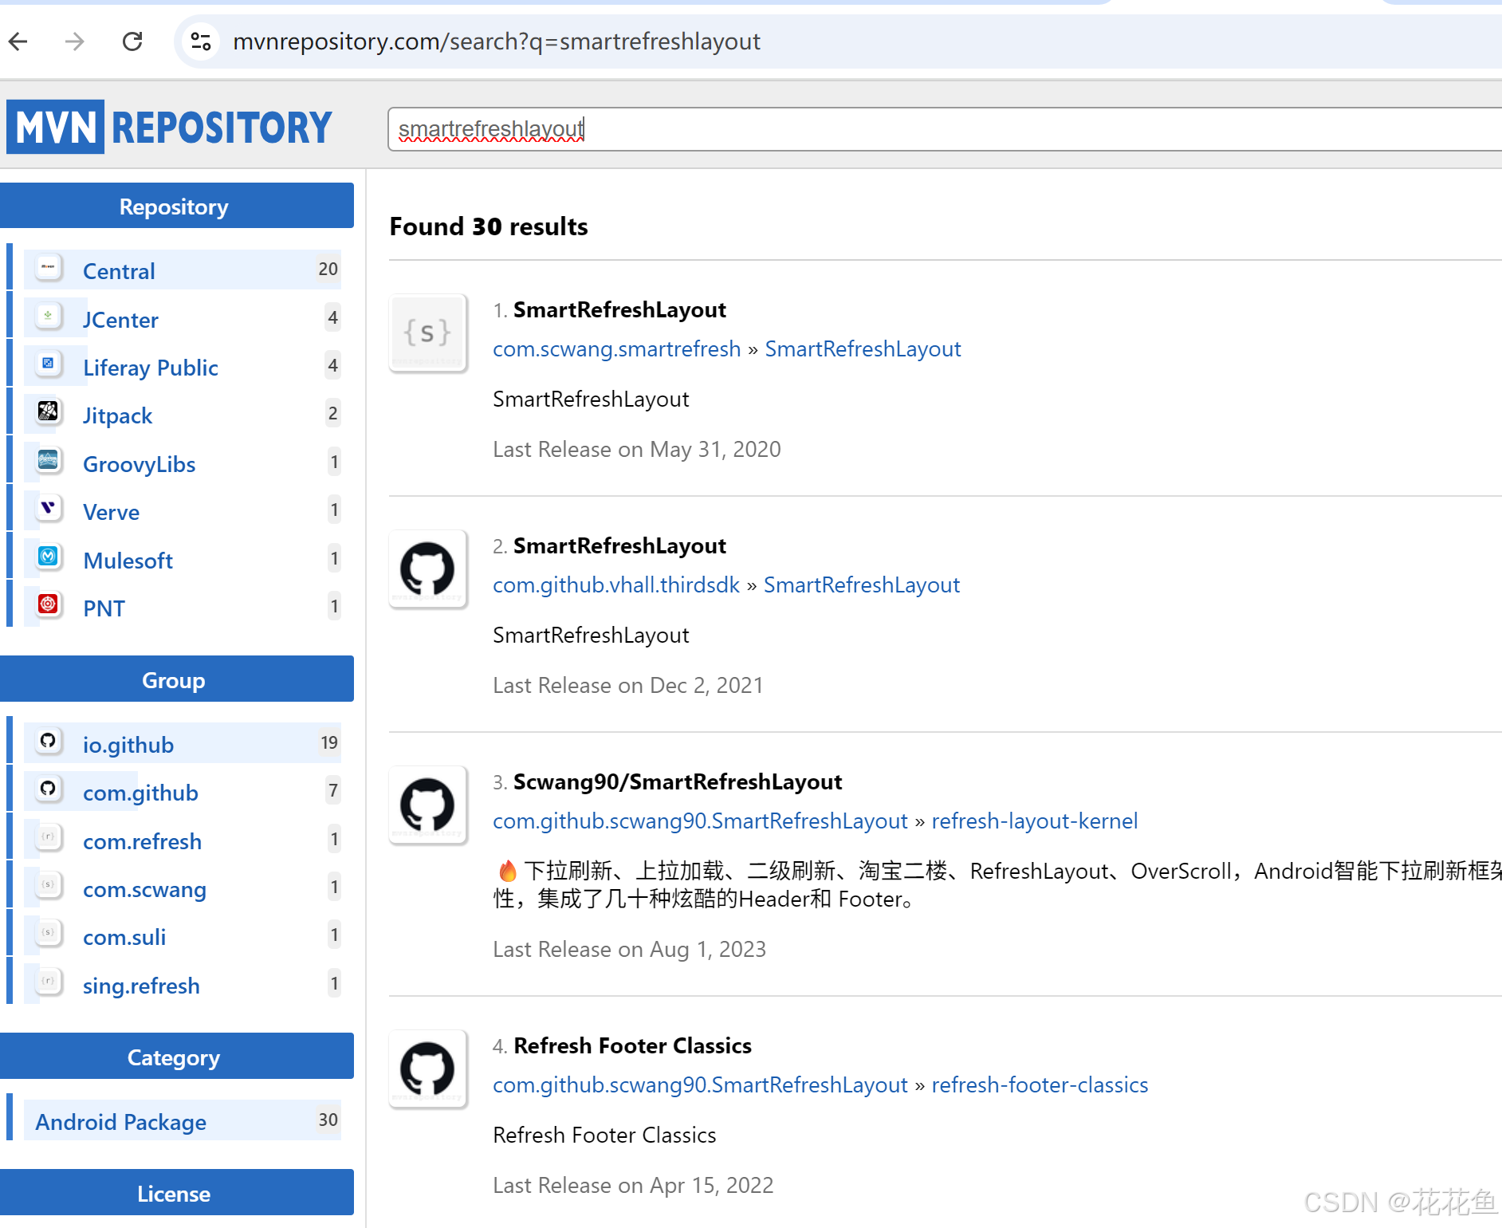Open SmartRefreshLayout artifact link in result 1
This screenshot has width=1502, height=1228.
tap(863, 349)
